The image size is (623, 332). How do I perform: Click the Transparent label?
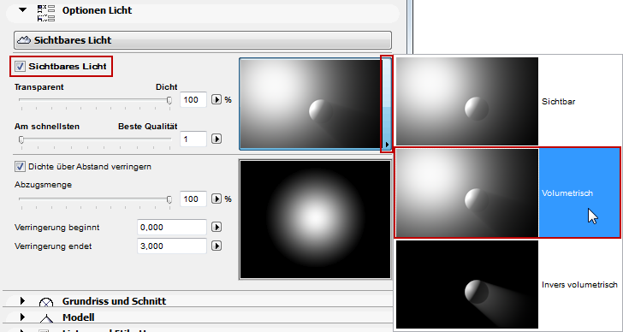click(x=39, y=87)
